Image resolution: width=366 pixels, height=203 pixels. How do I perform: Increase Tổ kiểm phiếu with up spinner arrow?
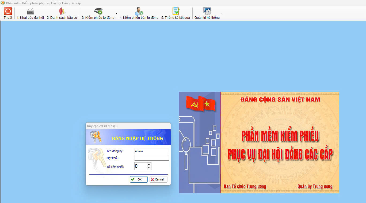pos(149,164)
